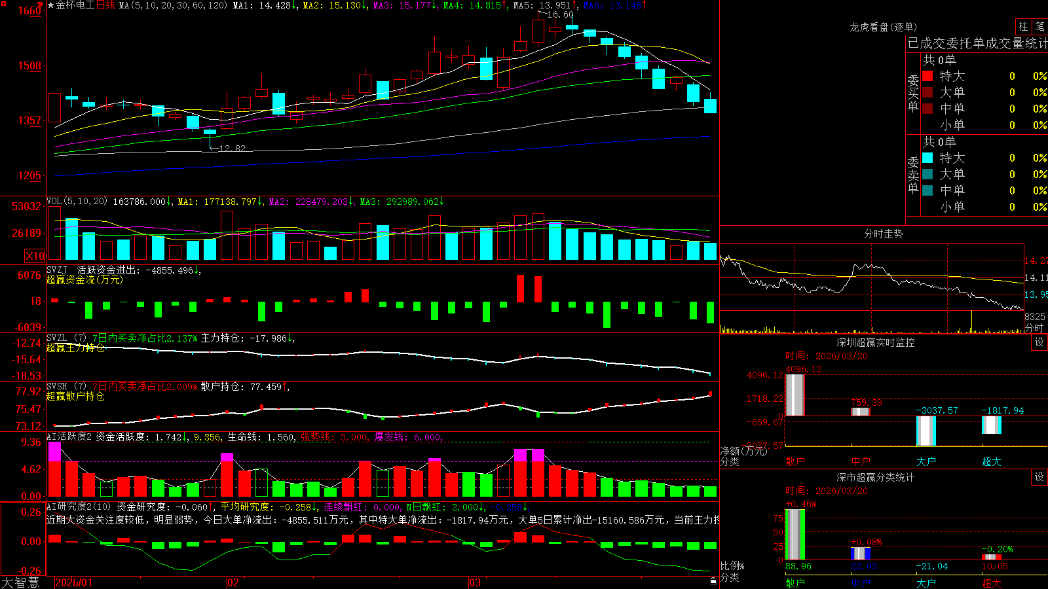Click the 大户 bar valued -3037.57 in 实时监控
This screenshot has height=589, width=1048.
click(x=926, y=431)
